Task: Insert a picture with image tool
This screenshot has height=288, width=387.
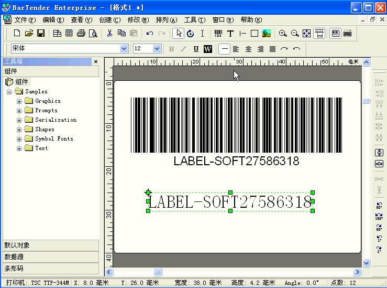Action: pos(267,33)
